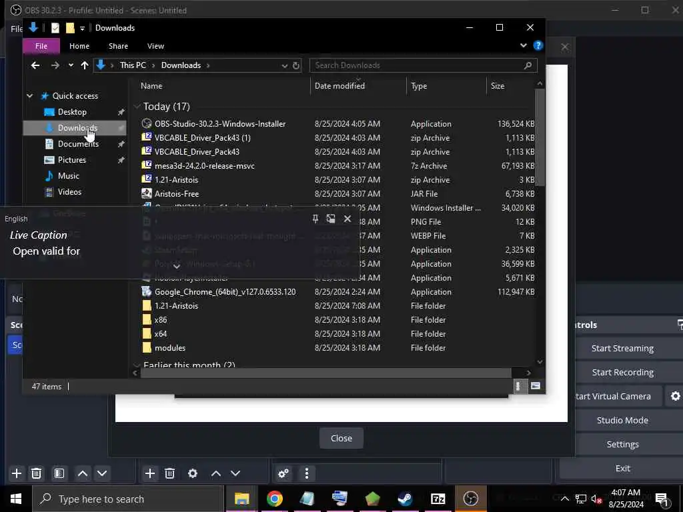The height and width of the screenshot is (512, 683).
Task: Open recent locations dropdown
Action: tap(71, 65)
